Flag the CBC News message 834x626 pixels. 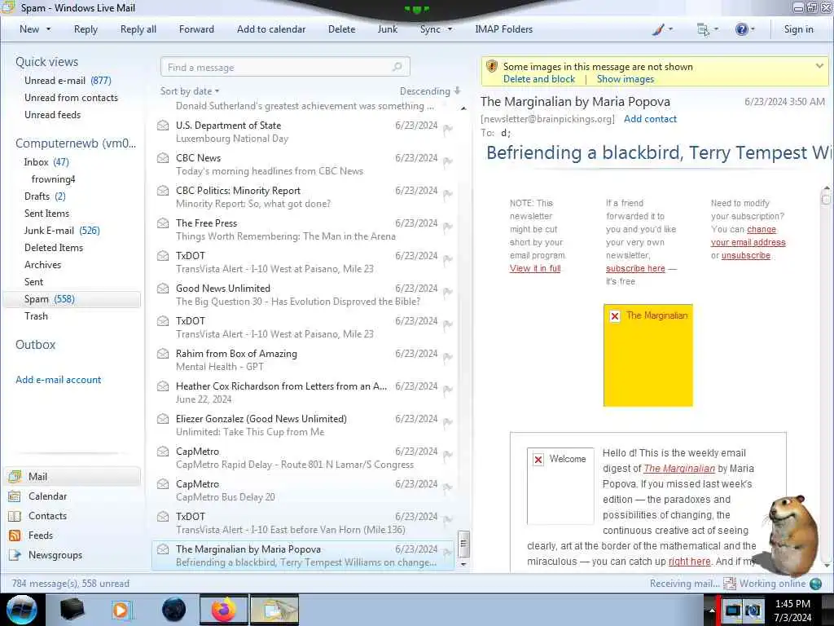click(447, 161)
